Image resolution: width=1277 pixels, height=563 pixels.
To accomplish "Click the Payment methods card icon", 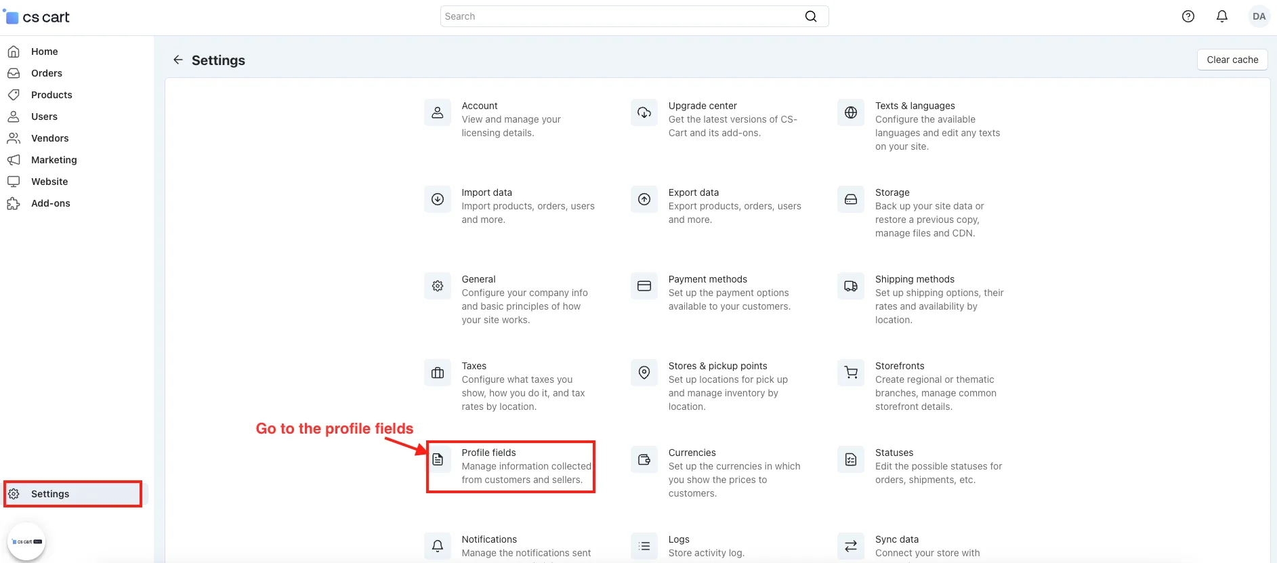I will pos(644,286).
